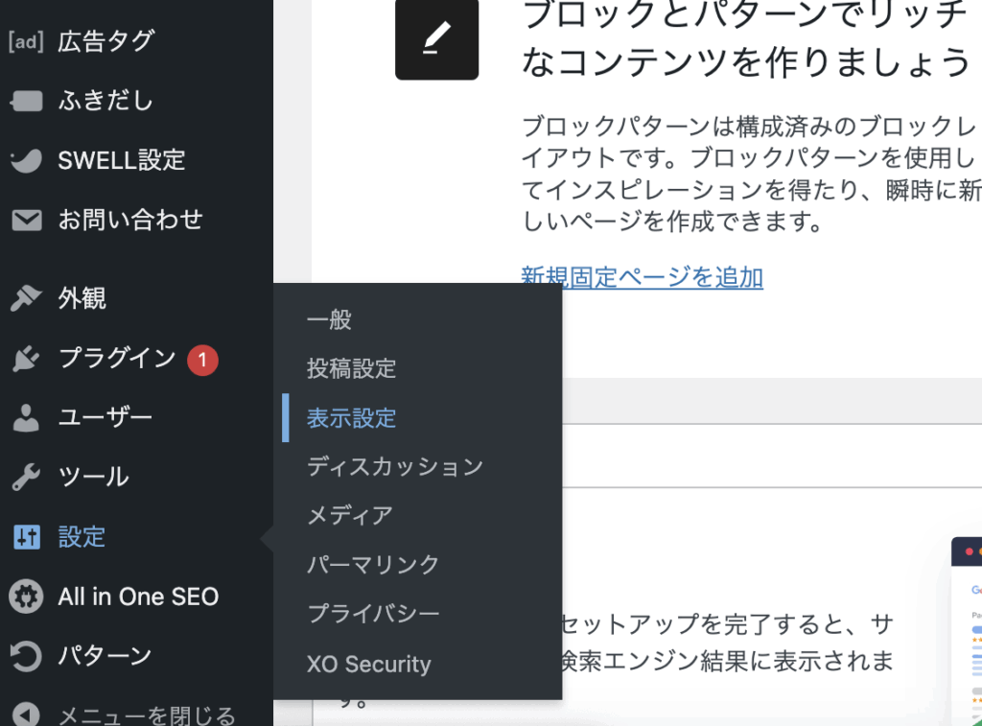Click the All in One SEO gear icon

26,597
